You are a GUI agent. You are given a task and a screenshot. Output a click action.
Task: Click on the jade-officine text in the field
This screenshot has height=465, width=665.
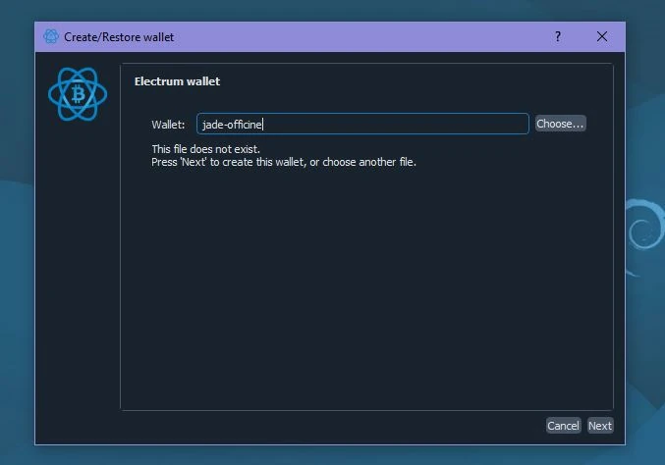point(232,125)
